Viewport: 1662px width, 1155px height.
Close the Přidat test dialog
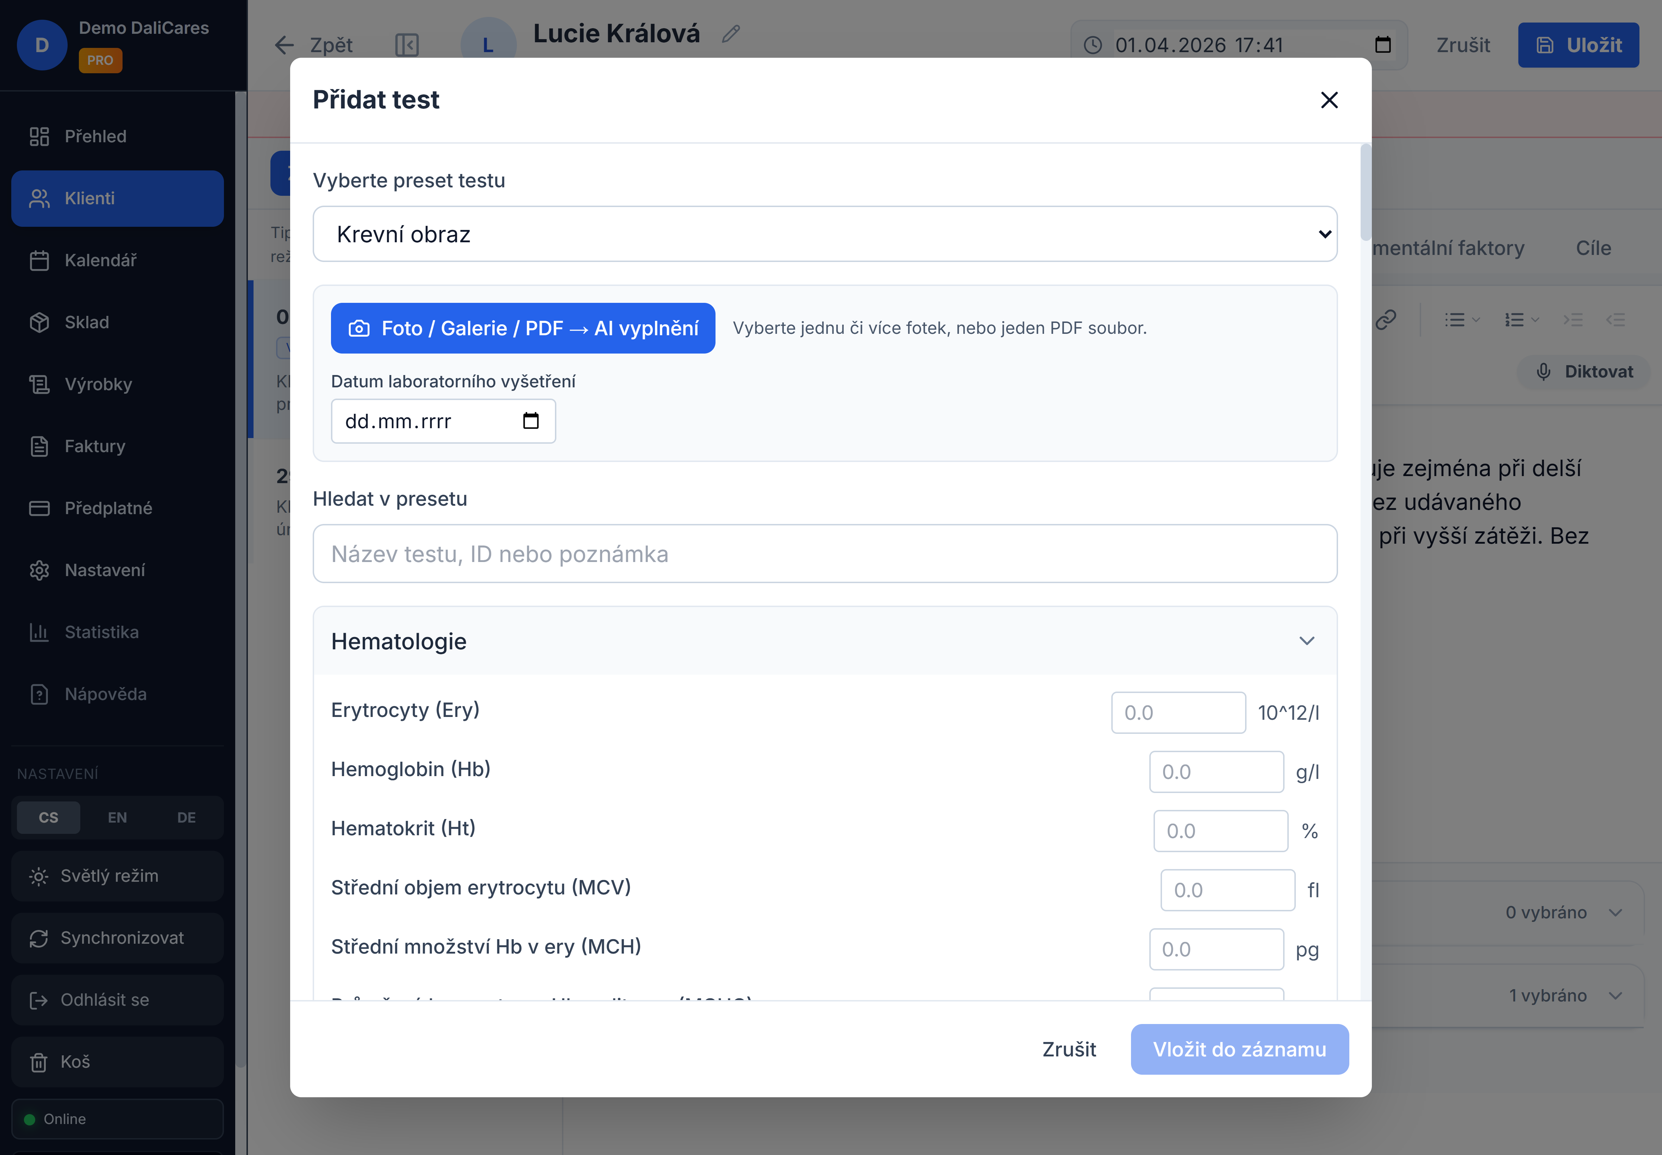click(x=1329, y=100)
